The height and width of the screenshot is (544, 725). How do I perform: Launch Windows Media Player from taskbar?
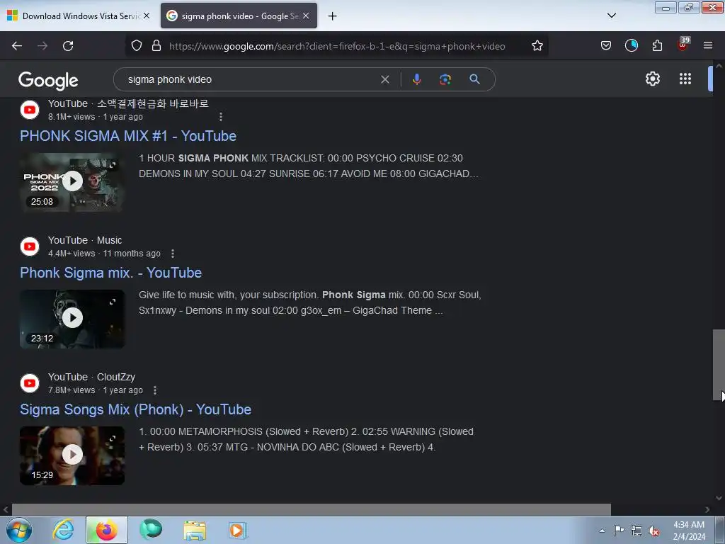[x=238, y=530]
